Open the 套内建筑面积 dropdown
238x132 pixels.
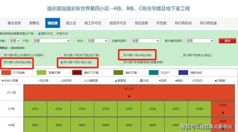pyautogui.click(x=200, y=41)
